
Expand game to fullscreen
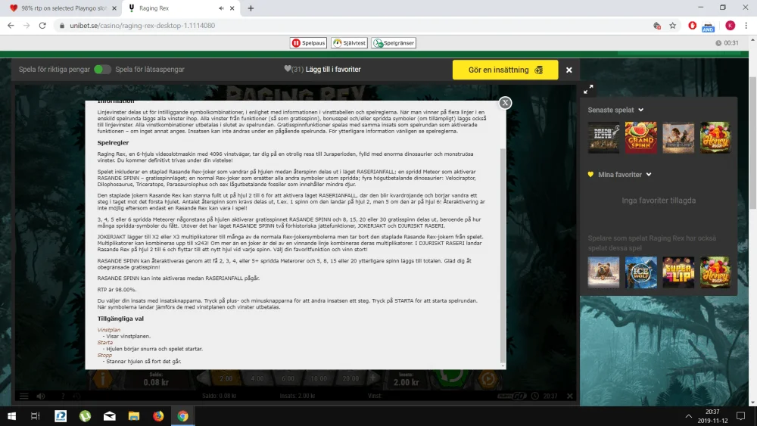(x=588, y=89)
